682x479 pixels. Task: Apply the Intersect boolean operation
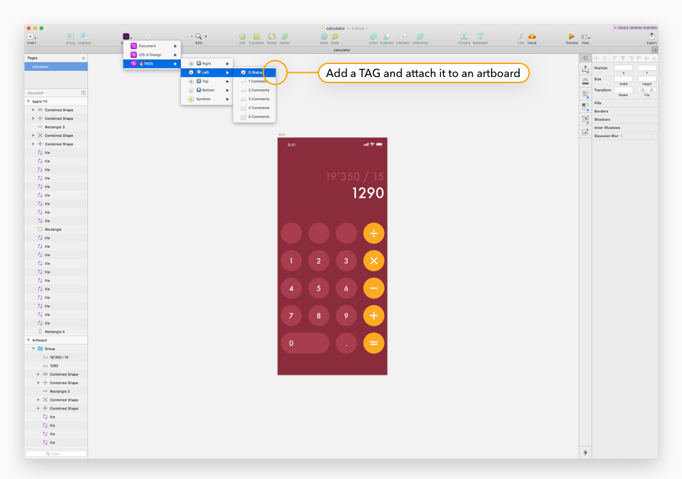tap(403, 37)
